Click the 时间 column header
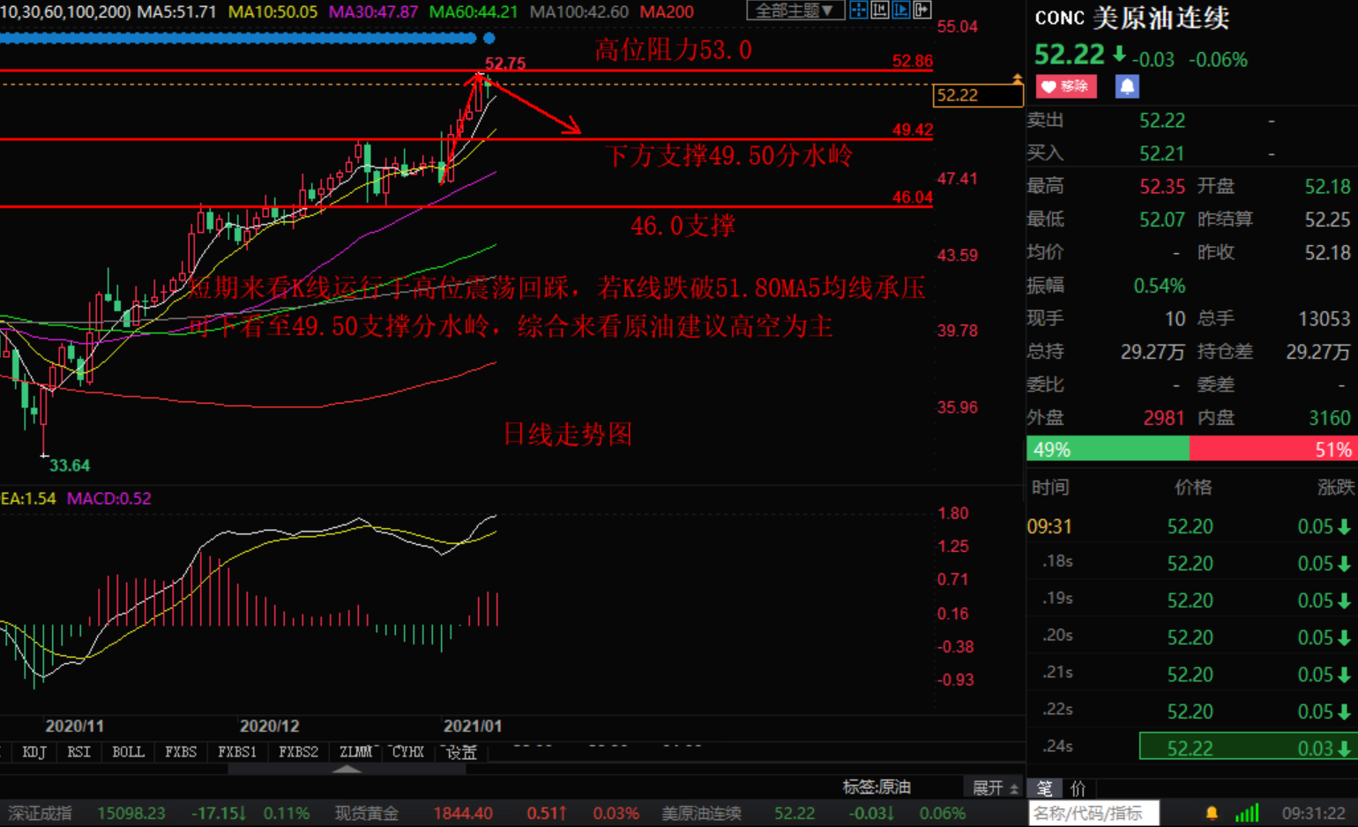Screen dimensions: 1358x827 click(1050, 488)
